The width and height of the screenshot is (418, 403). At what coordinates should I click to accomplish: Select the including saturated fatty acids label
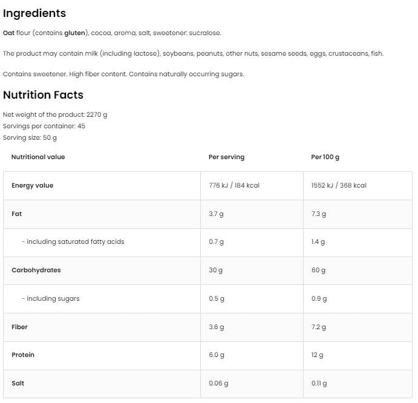(x=73, y=241)
